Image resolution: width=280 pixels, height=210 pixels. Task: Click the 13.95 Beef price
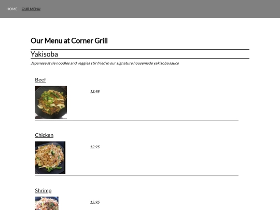(95, 92)
